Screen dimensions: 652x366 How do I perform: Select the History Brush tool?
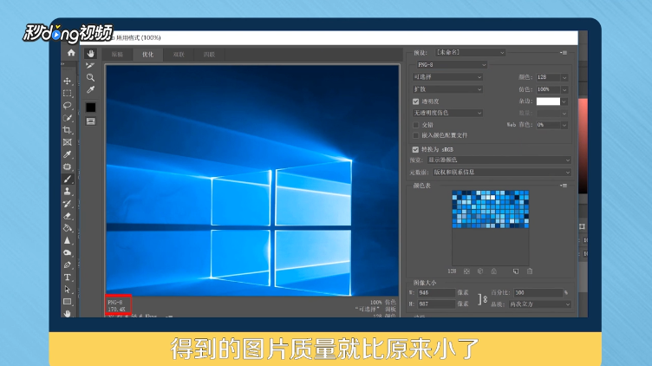[x=67, y=203]
